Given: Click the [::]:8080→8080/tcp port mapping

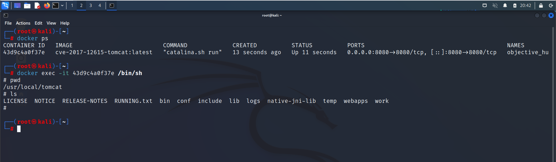Looking at the screenshot, I should pos(464,52).
